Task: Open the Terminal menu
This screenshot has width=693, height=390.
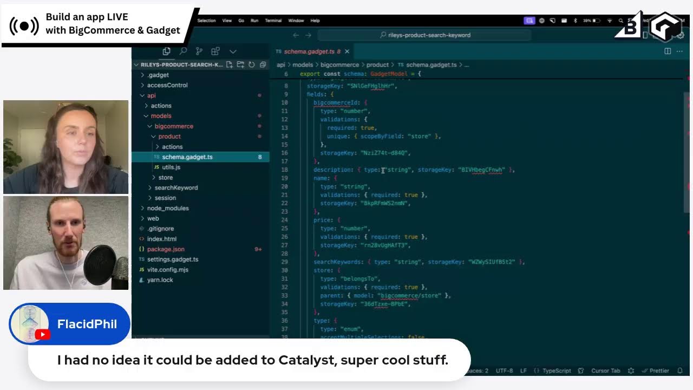Action: [273, 21]
